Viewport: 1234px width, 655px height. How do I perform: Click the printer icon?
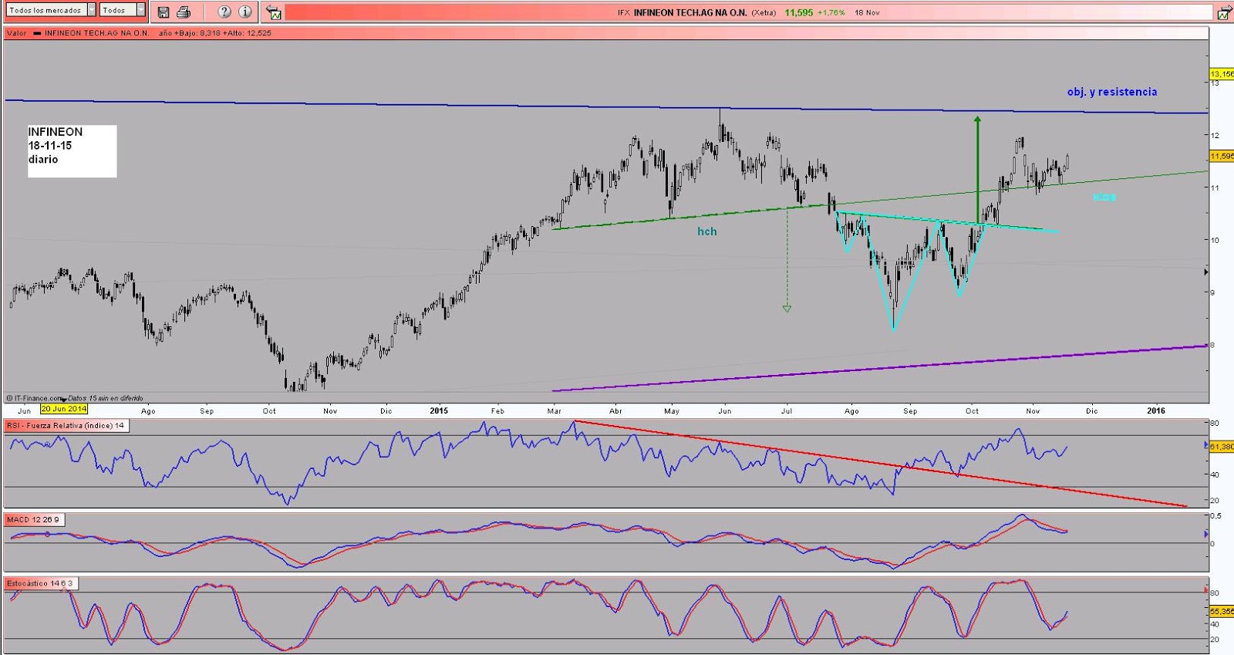pos(184,12)
